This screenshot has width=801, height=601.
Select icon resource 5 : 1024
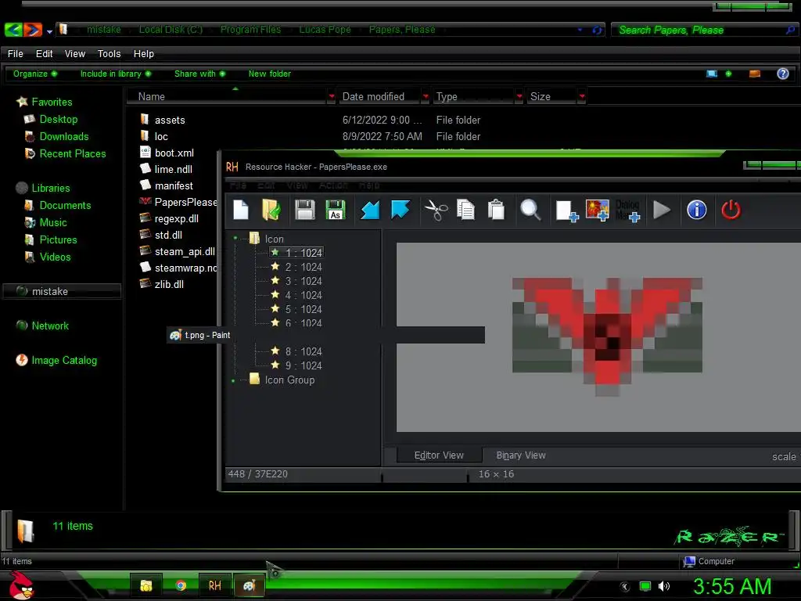click(x=296, y=309)
